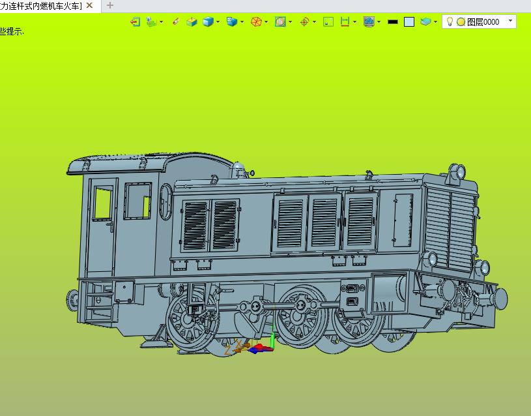Click the teal layers stack icon
The height and width of the screenshot is (416, 531).
[x=425, y=22]
